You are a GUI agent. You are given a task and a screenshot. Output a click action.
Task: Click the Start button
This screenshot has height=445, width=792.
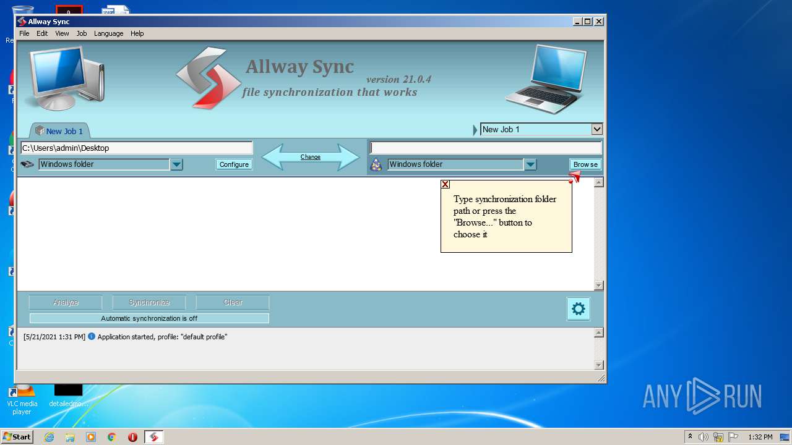(17, 437)
